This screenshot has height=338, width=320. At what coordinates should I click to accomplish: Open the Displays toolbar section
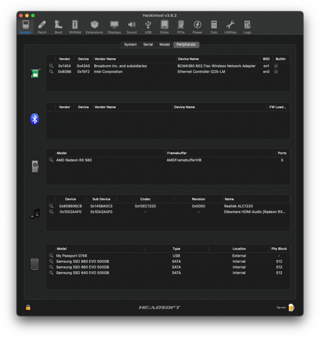tap(114, 27)
